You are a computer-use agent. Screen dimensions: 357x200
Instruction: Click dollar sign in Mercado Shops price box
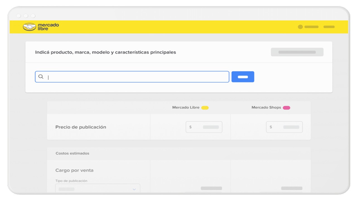tap(271, 127)
